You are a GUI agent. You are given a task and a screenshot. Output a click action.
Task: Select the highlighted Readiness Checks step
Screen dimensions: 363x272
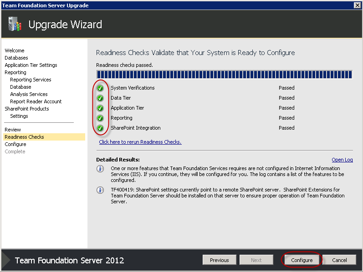pyautogui.click(x=45, y=137)
